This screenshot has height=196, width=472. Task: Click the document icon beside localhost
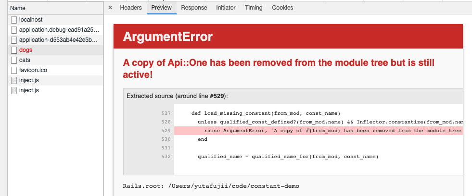(13, 20)
